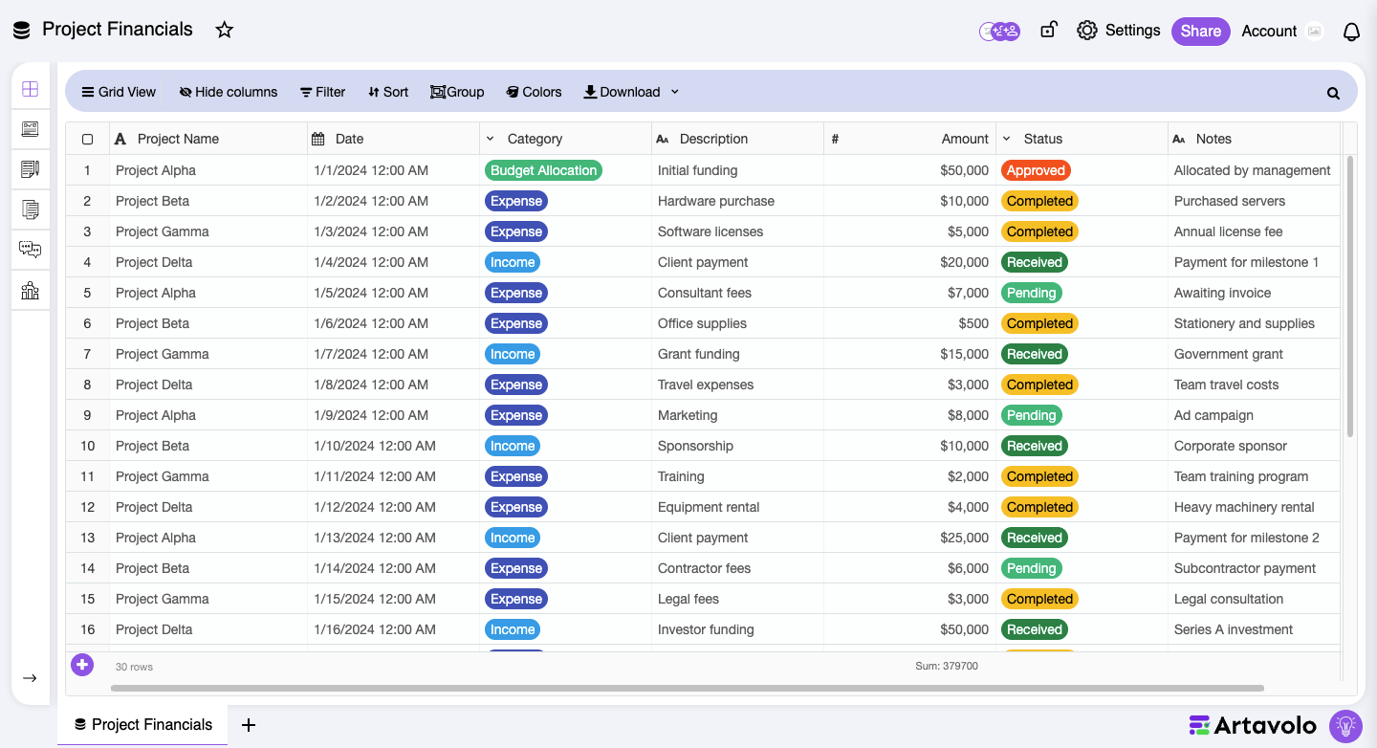Open Project Financials table tab
Screen dimensions: 1377x748
pyautogui.click(x=142, y=725)
